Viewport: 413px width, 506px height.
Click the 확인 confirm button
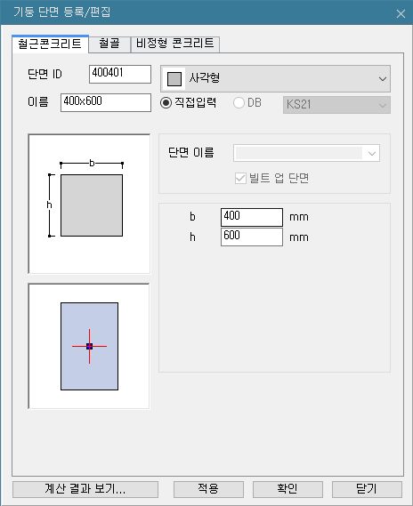tap(287, 489)
